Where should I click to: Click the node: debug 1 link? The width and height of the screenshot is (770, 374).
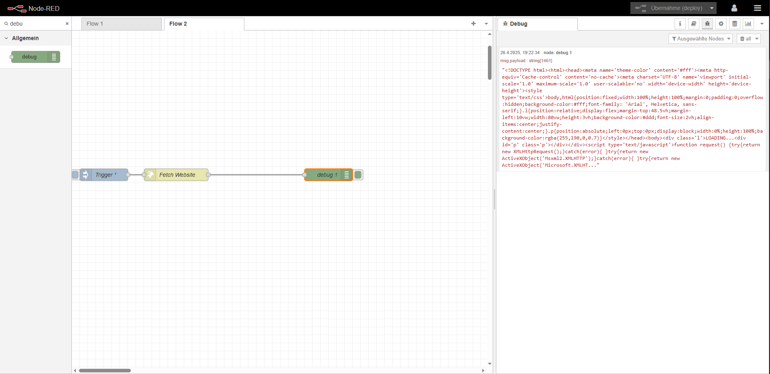(x=558, y=53)
